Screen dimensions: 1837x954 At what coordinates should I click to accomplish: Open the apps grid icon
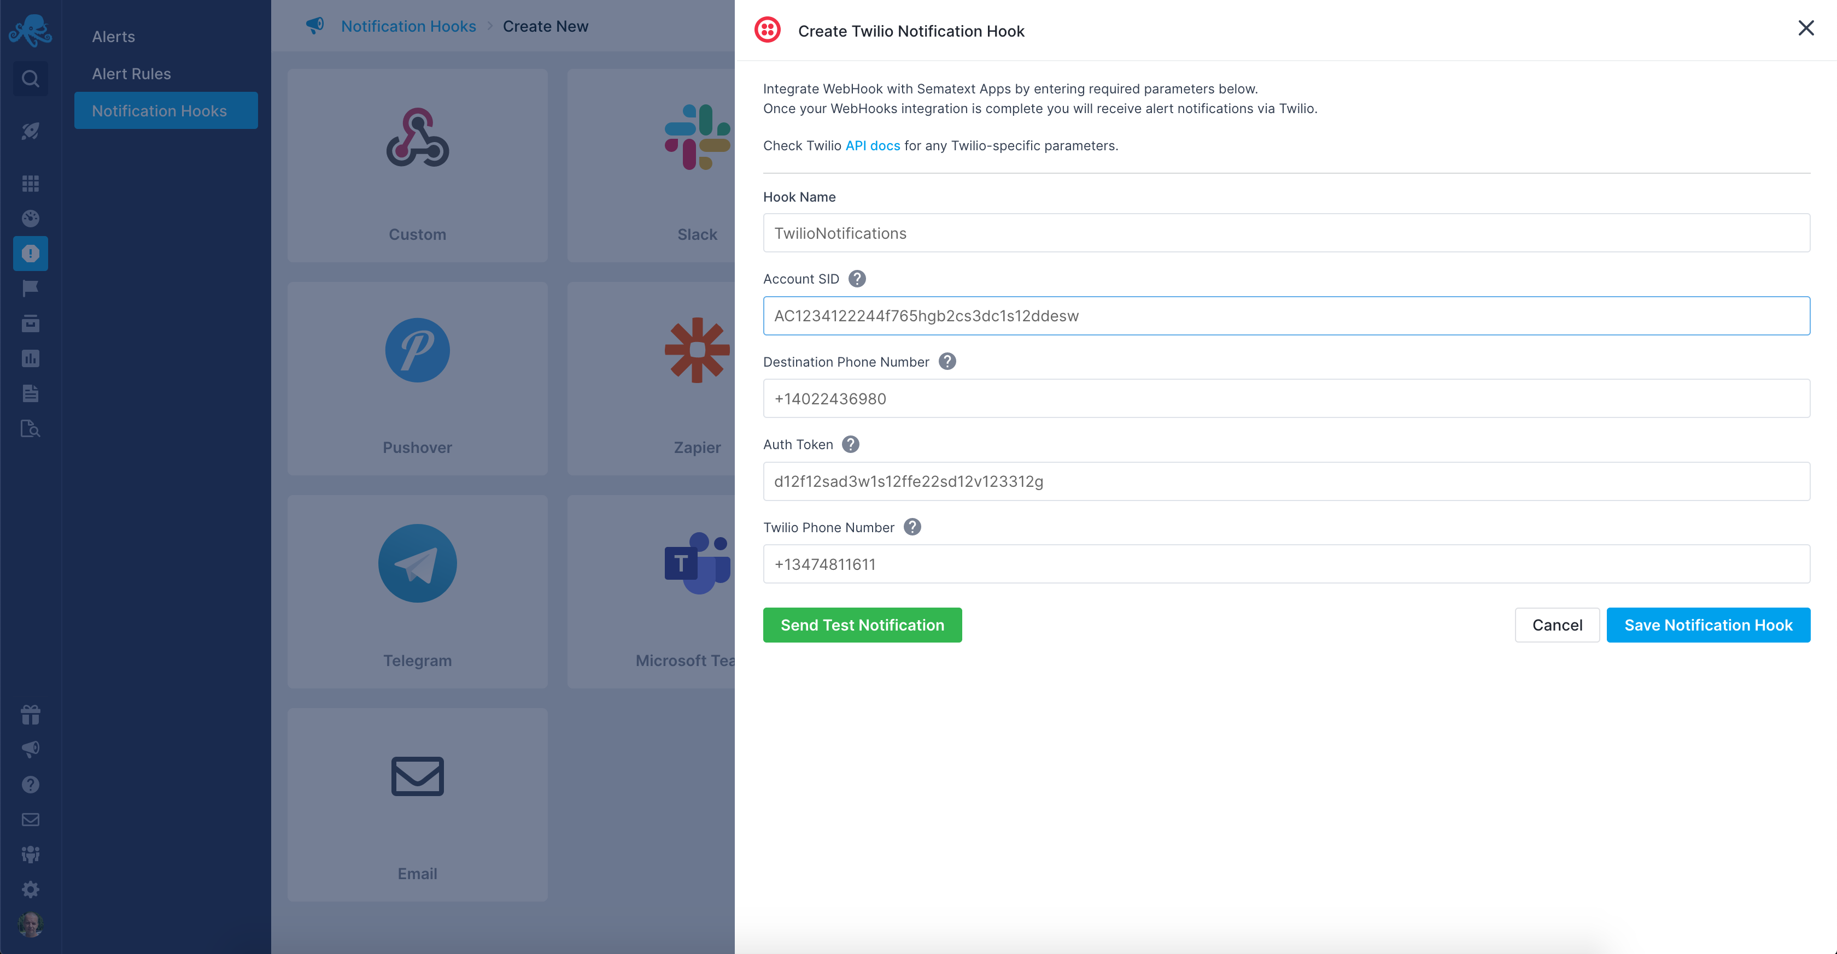click(30, 183)
